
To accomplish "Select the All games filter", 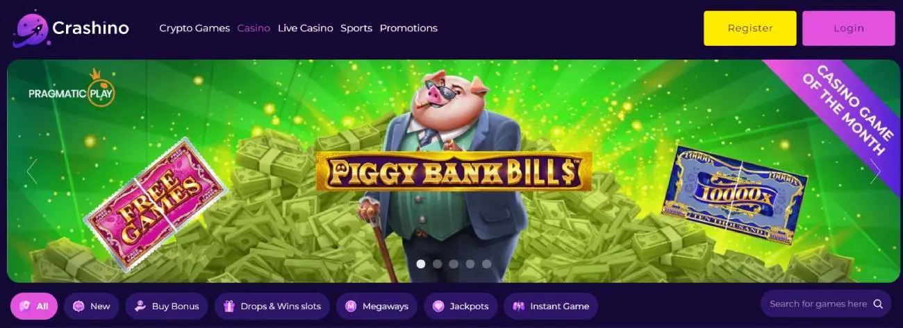I will coord(34,306).
